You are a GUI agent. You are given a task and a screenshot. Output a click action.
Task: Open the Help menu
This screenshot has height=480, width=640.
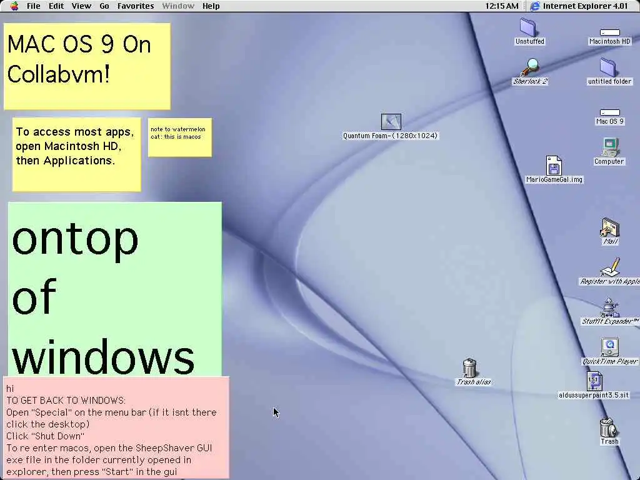(211, 6)
